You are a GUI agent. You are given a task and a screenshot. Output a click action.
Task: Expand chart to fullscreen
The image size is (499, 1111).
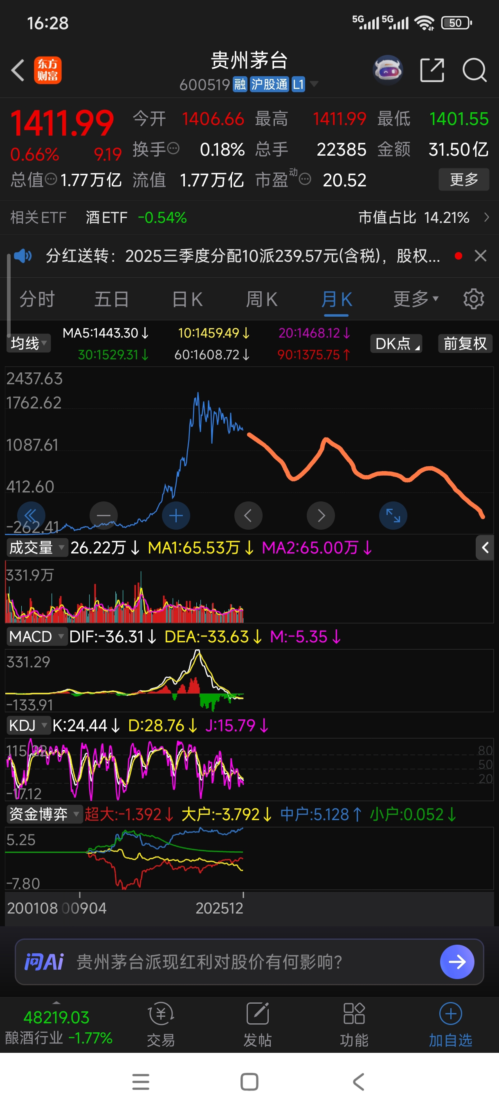click(393, 515)
